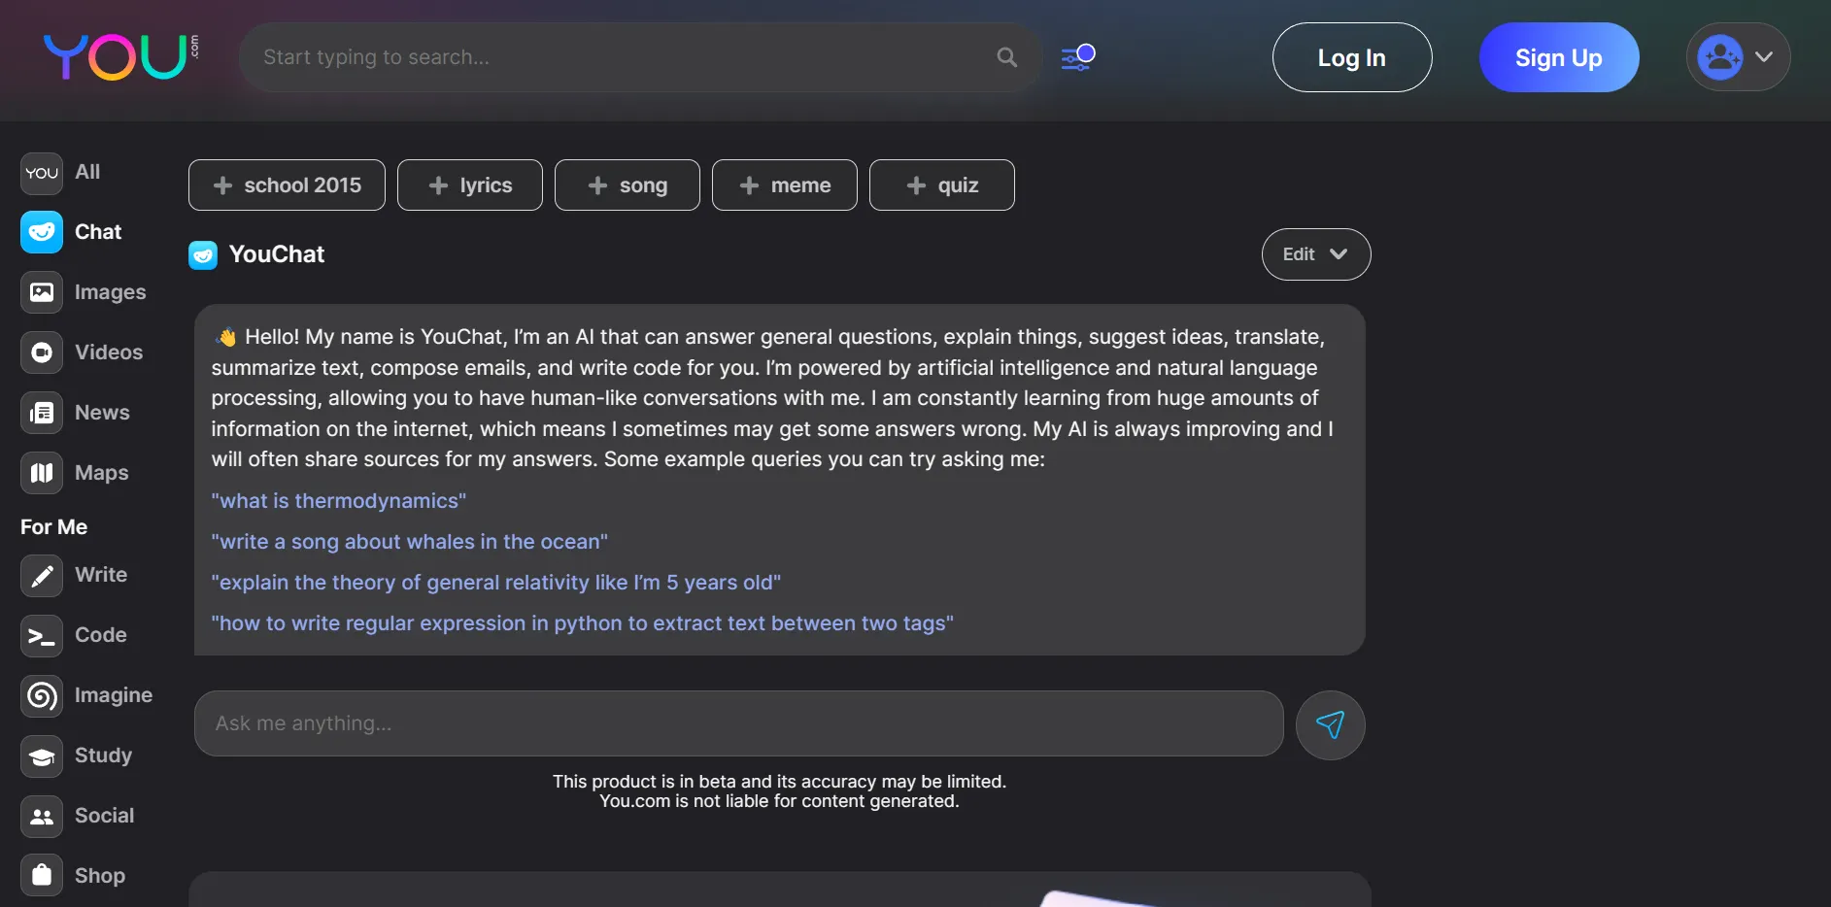
Task: Open the Imagine spiral icon
Action: tap(42, 696)
